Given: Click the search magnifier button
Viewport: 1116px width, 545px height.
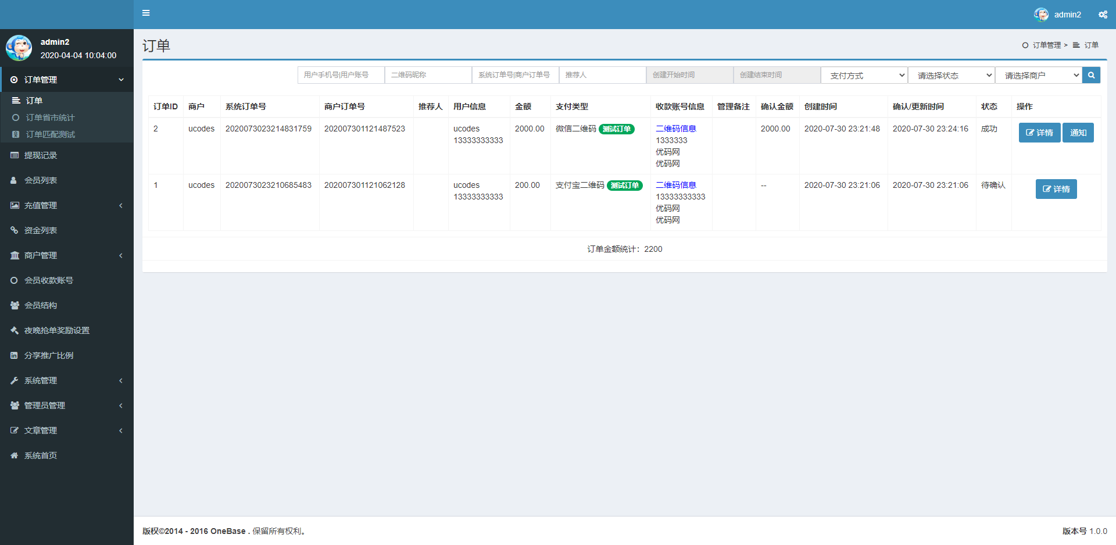Looking at the screenshot, I should 1091,74.
